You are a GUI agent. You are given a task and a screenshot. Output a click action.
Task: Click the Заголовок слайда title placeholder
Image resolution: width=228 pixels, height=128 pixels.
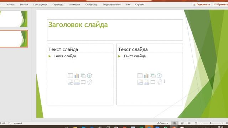pyautogui.click(x=115, y=30)
